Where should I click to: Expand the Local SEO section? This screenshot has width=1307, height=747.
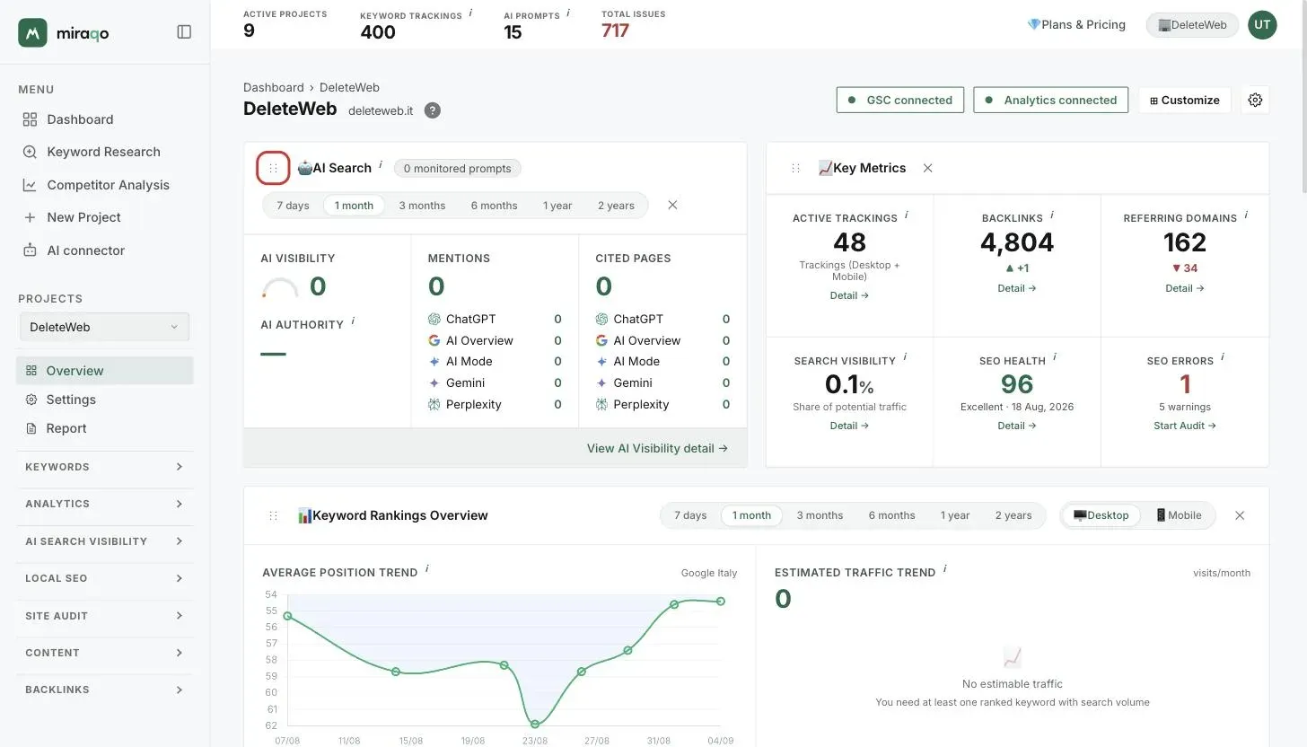tap(105, 578)
